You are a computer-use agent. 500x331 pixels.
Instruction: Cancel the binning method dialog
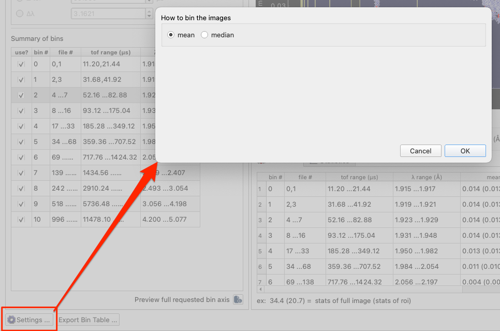click(420, 151)
